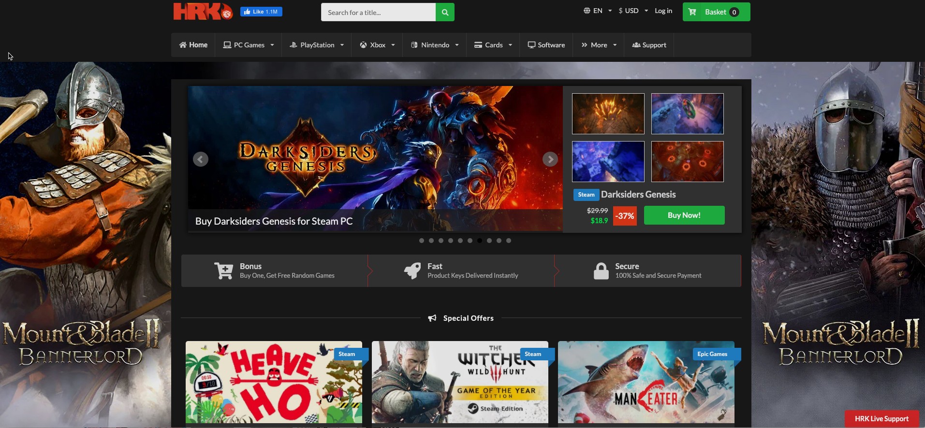Click the left Mount & Blade II Bannerlord banner
The width and height of the screenshot is (925, 428).
86,244
